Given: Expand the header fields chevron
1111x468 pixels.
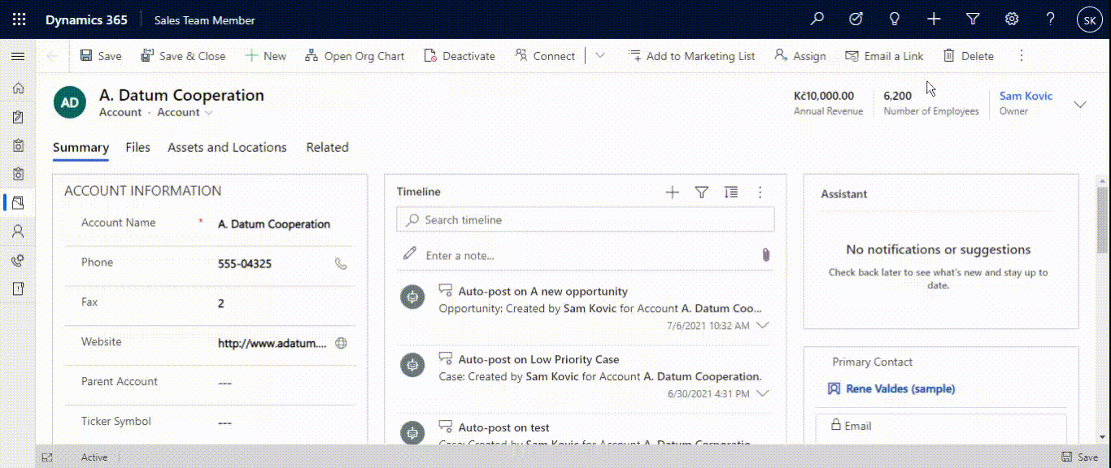Looking at the screenshot, I should [x=1080, y=104].
